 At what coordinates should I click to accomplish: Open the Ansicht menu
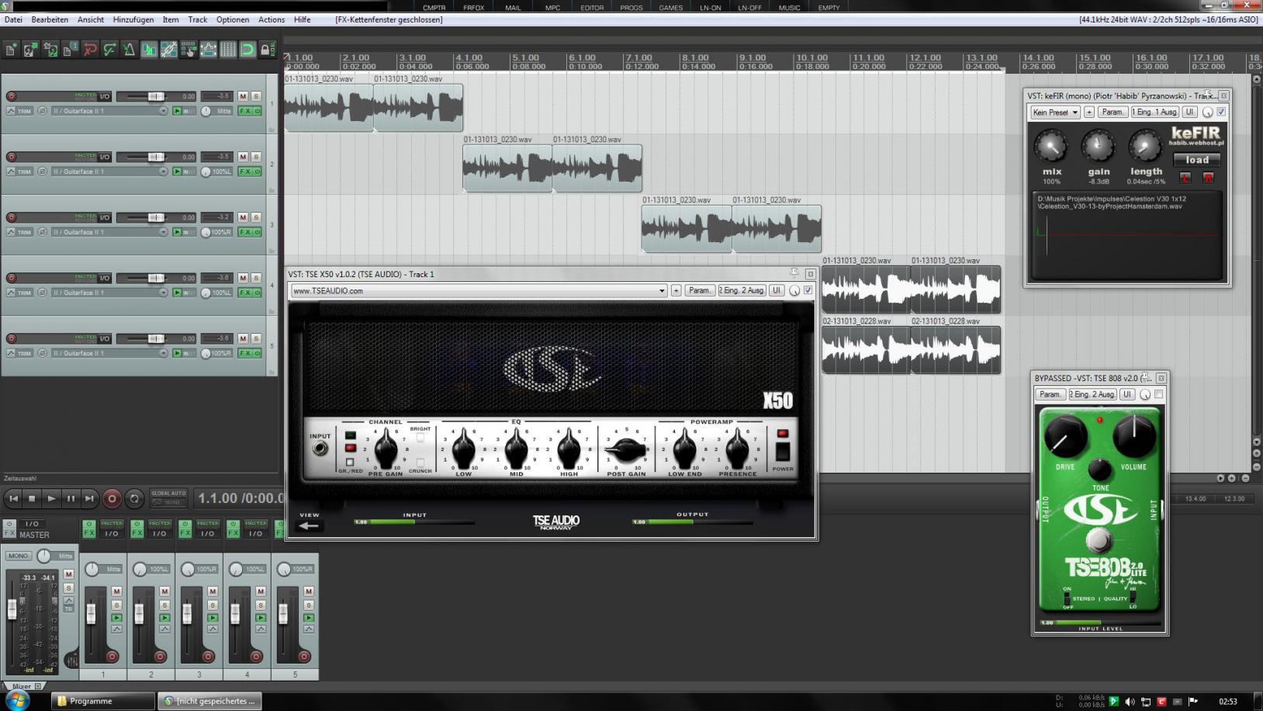(91, 19)
